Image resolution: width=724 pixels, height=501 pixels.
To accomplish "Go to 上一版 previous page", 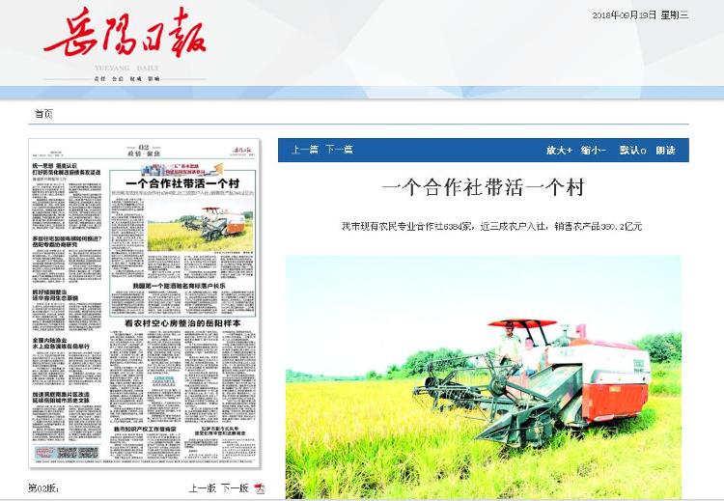I will coord(202,488).
